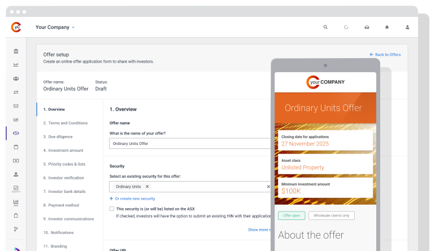Open the inbox tray icon
This screenshot has height=251, width=435.
coord(367,27)
